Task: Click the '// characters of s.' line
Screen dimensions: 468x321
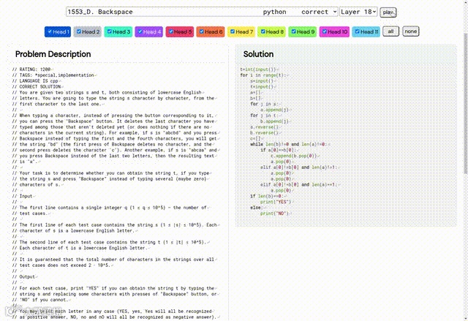Action: [36, 185]
